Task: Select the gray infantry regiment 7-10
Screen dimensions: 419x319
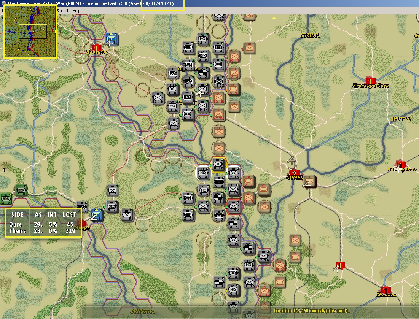Action: [x=234, y=240]
